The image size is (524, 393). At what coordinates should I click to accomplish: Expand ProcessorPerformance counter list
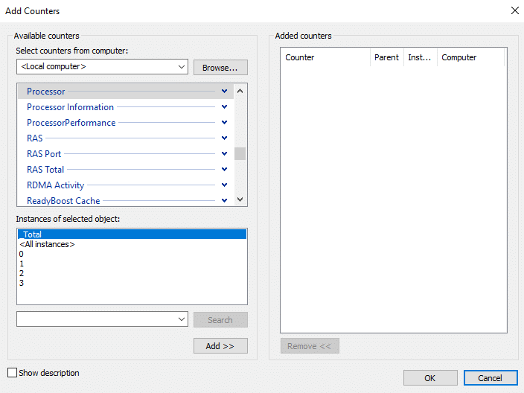(224, 123)
